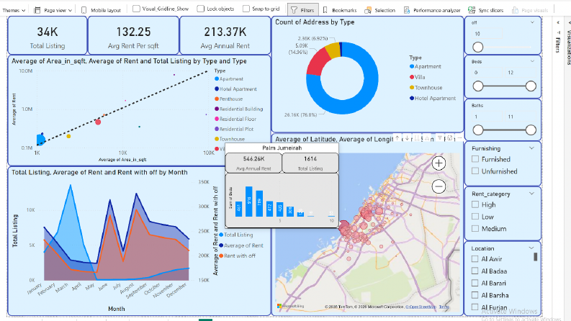The image size is (571, 321).
Task: Click the off value field showing 10
Action: [487, 34]
